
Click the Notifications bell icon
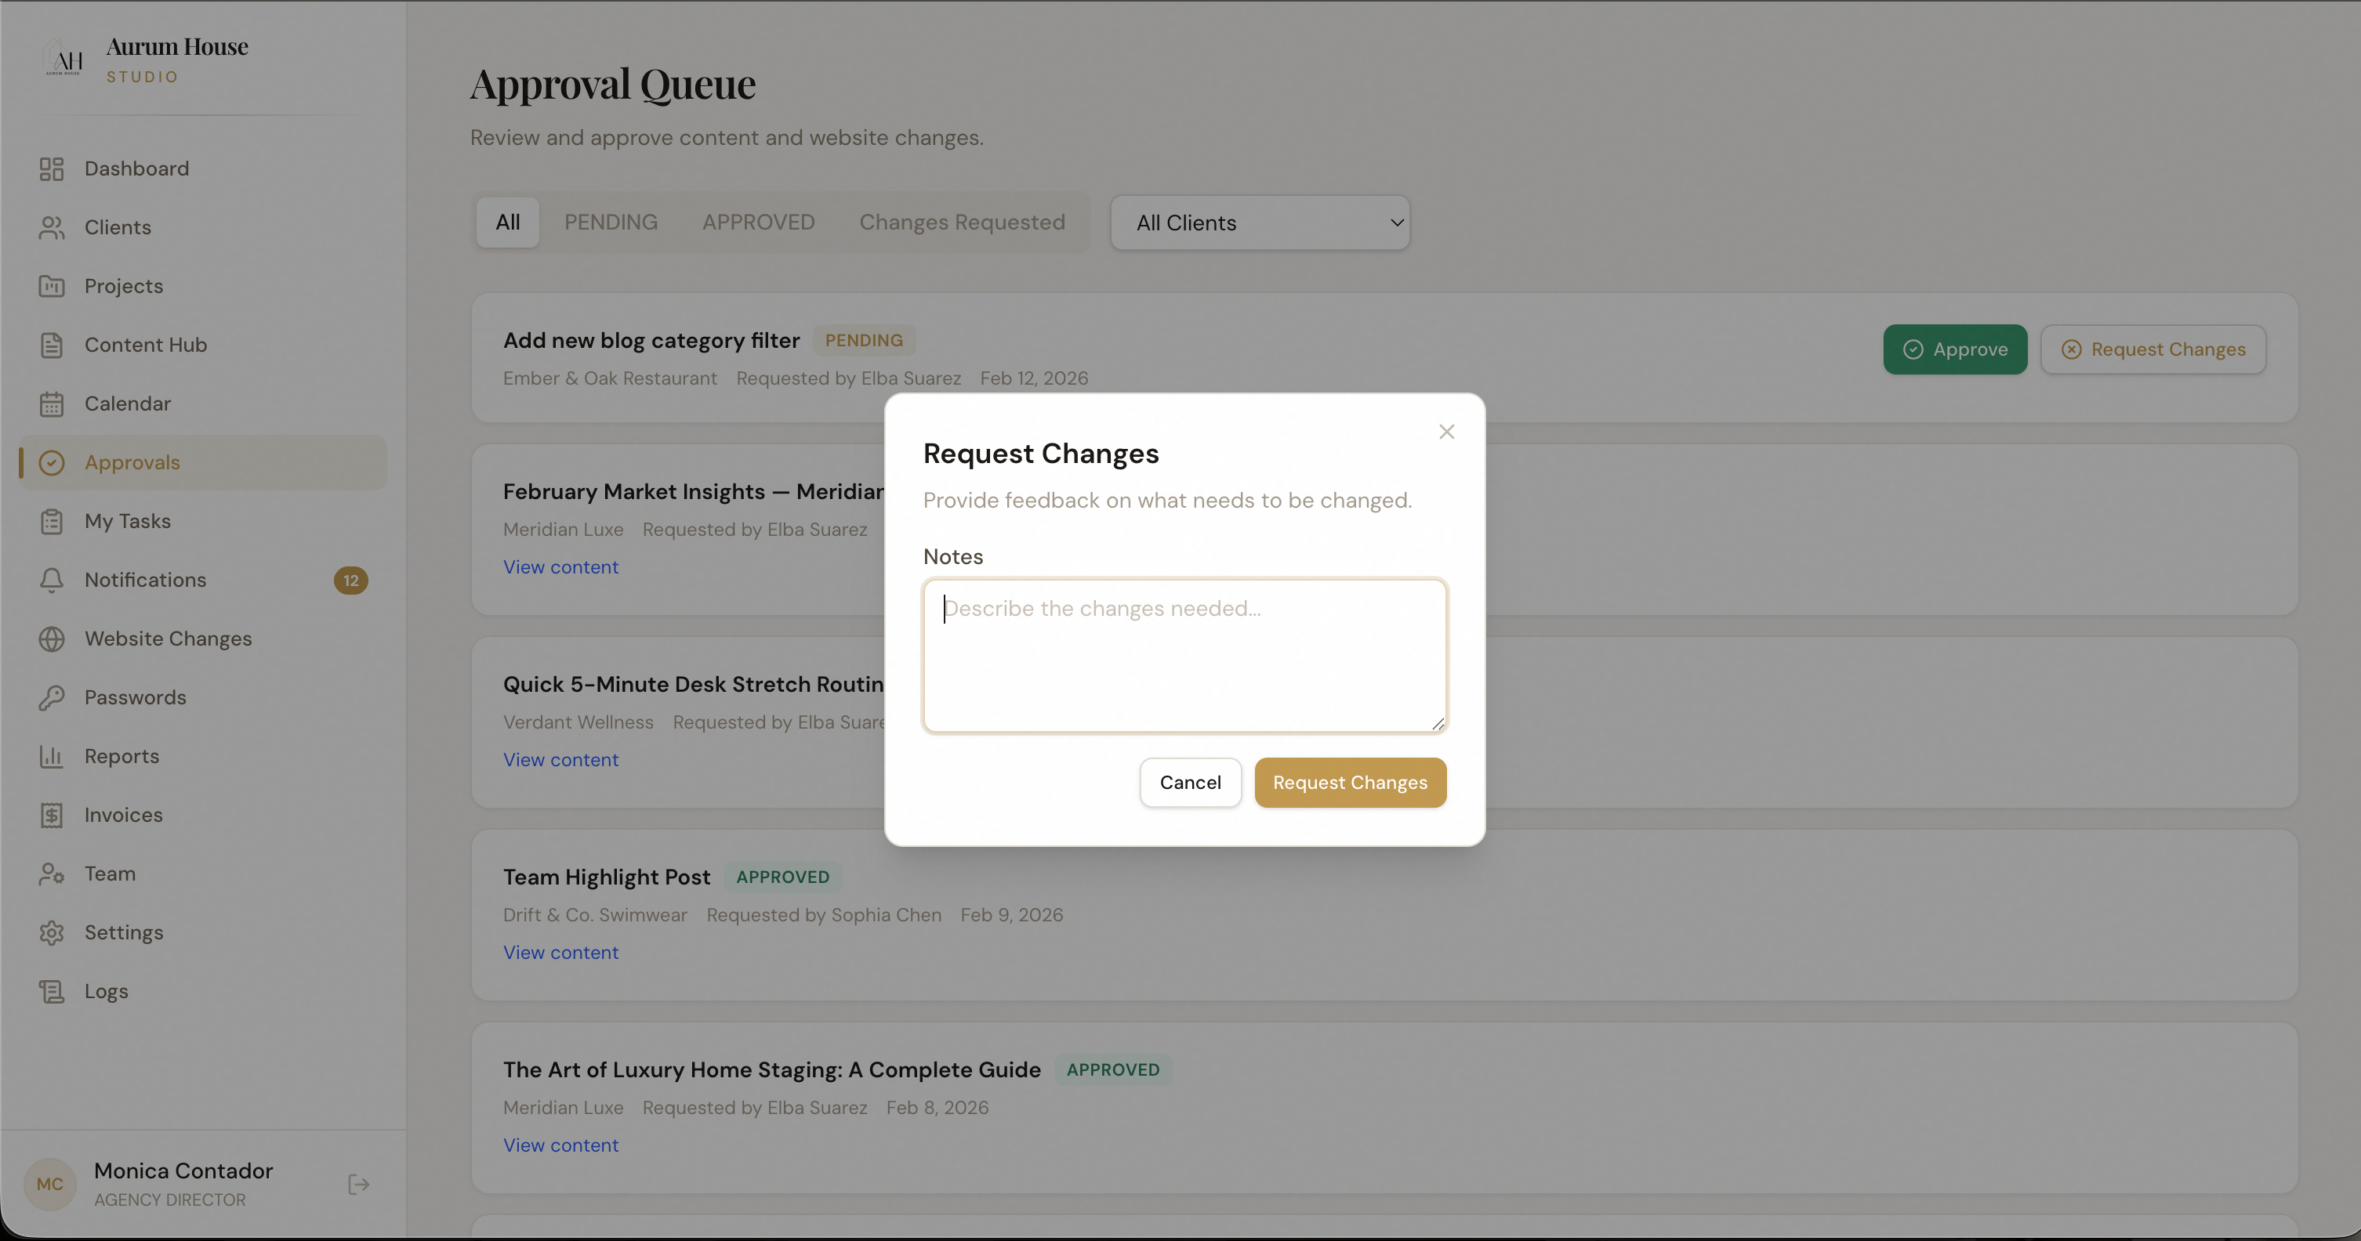[x=51, y=580]
